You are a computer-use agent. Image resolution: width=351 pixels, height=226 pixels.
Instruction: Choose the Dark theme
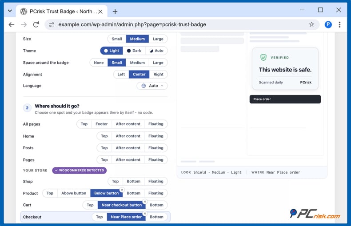pos(134,51)
